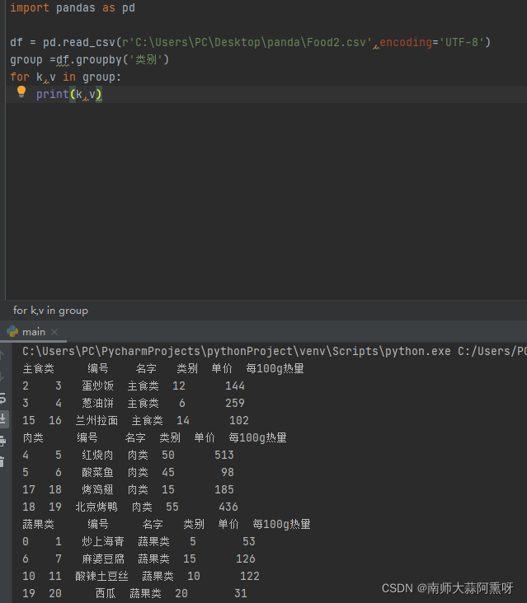Image resolution: width=527 pixels, height=603 pixels.
Task: Click the value 259 in the 葱油饼 row
Action: coord(235,403)
